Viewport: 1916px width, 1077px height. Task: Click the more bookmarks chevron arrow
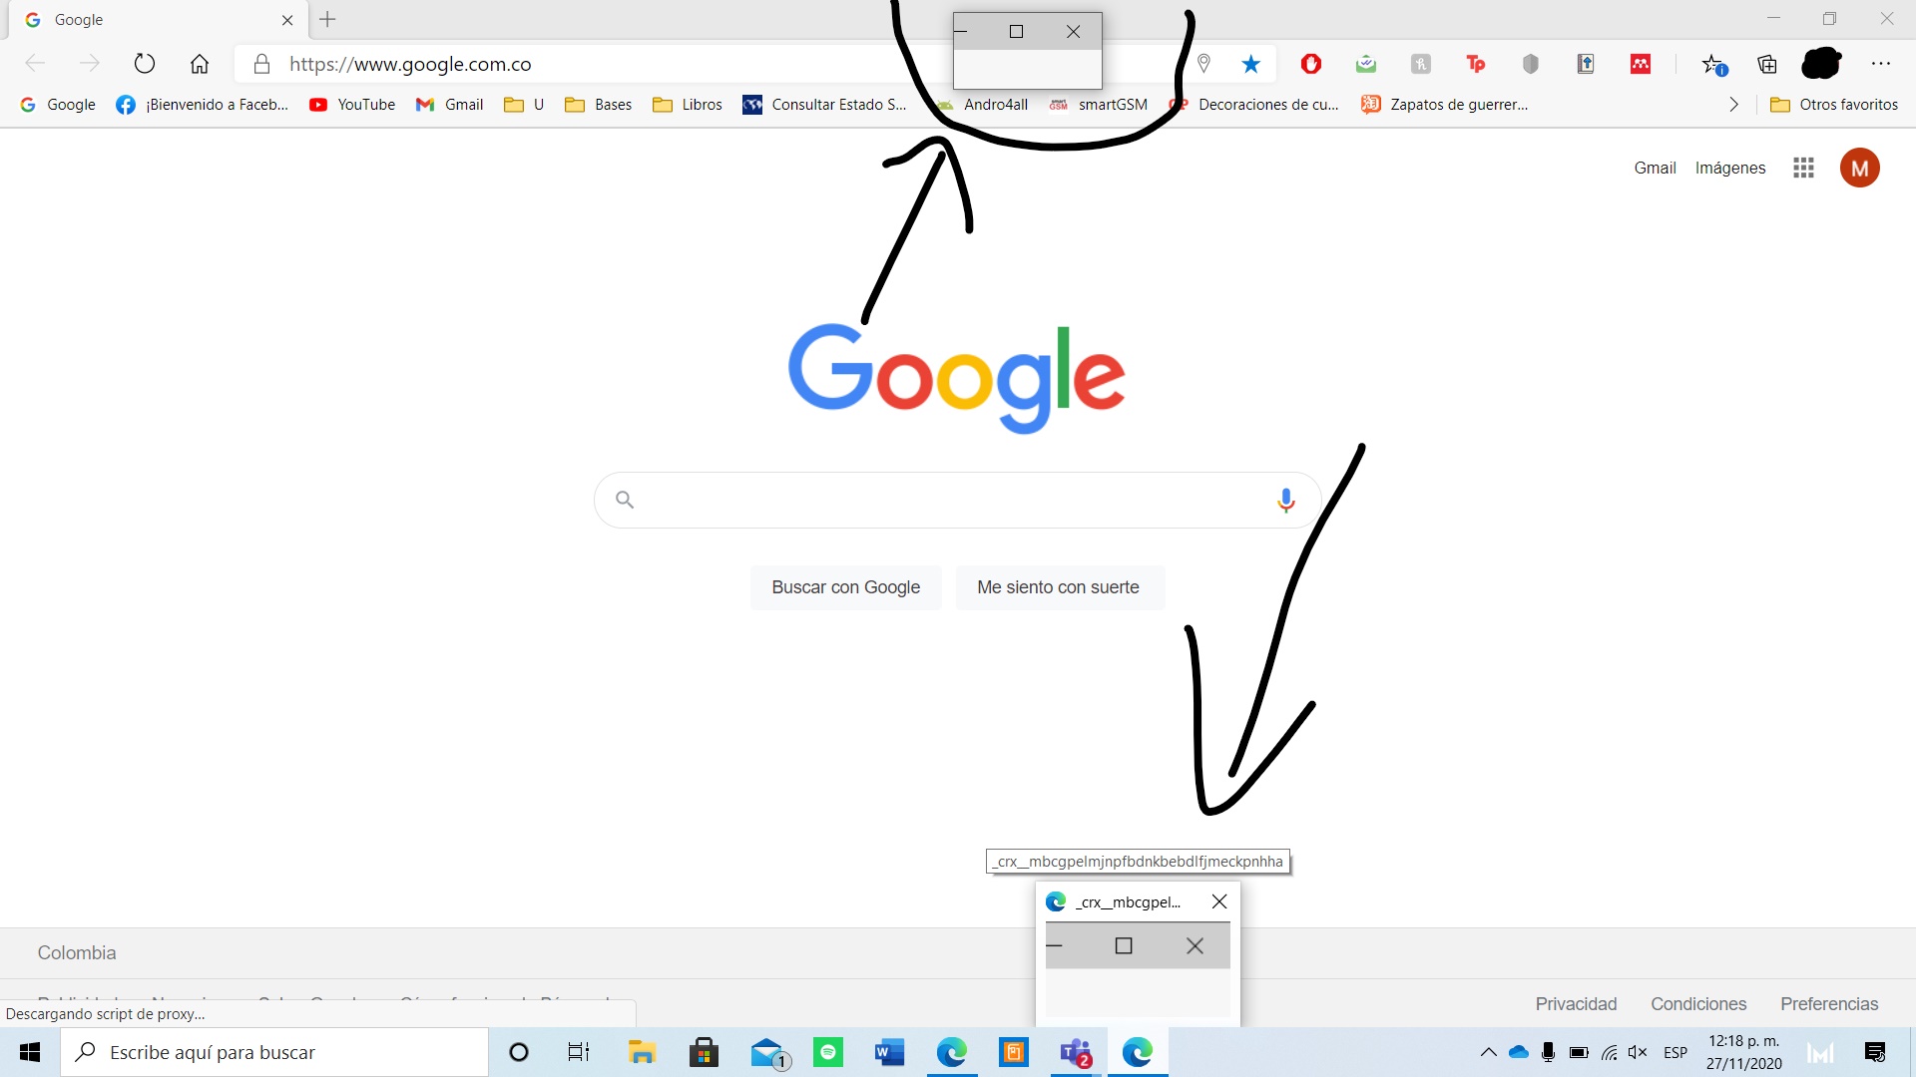click(x=1734, y=104)
